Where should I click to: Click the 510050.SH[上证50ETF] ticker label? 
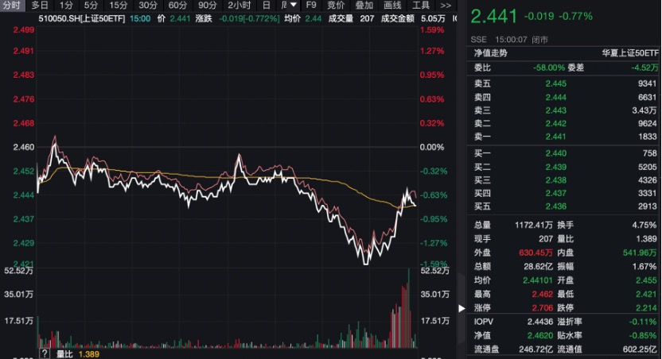click(x=81, y=18)
